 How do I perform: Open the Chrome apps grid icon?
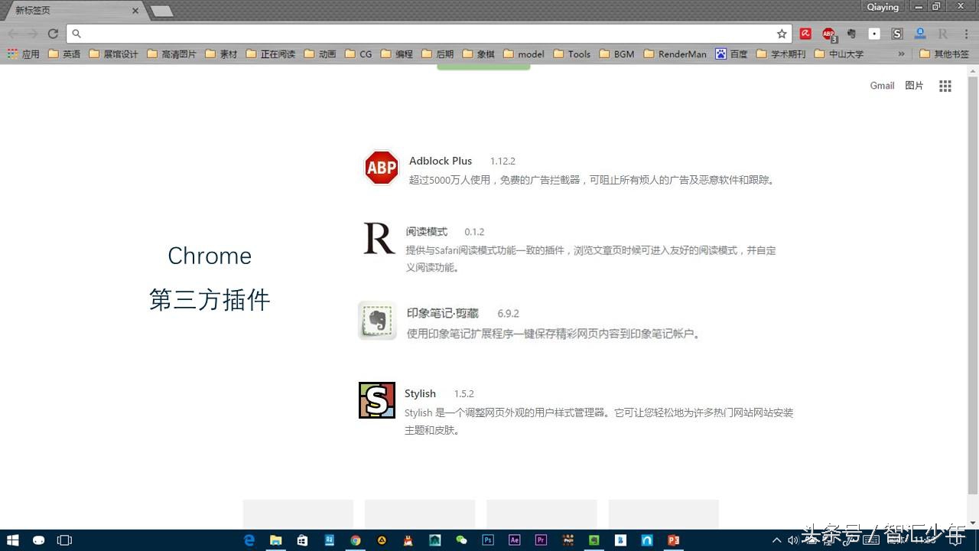click(945, 86)
